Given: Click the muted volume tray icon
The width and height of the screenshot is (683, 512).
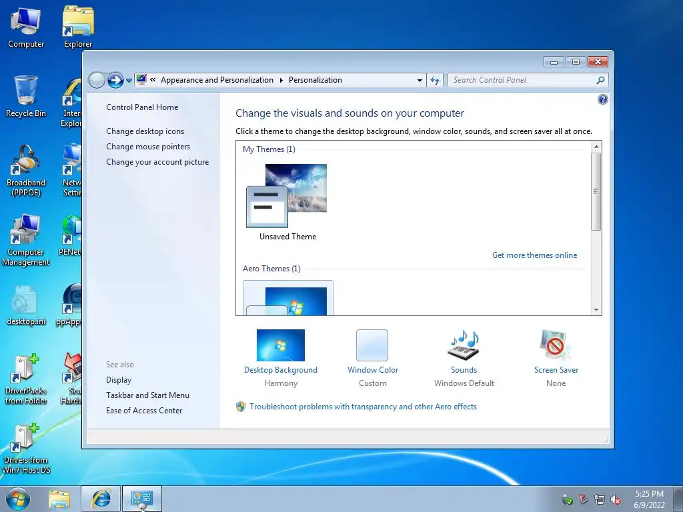Looking at the screenshot, I should (616, 500).
